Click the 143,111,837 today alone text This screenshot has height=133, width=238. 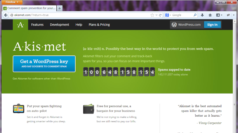point(173,75)
